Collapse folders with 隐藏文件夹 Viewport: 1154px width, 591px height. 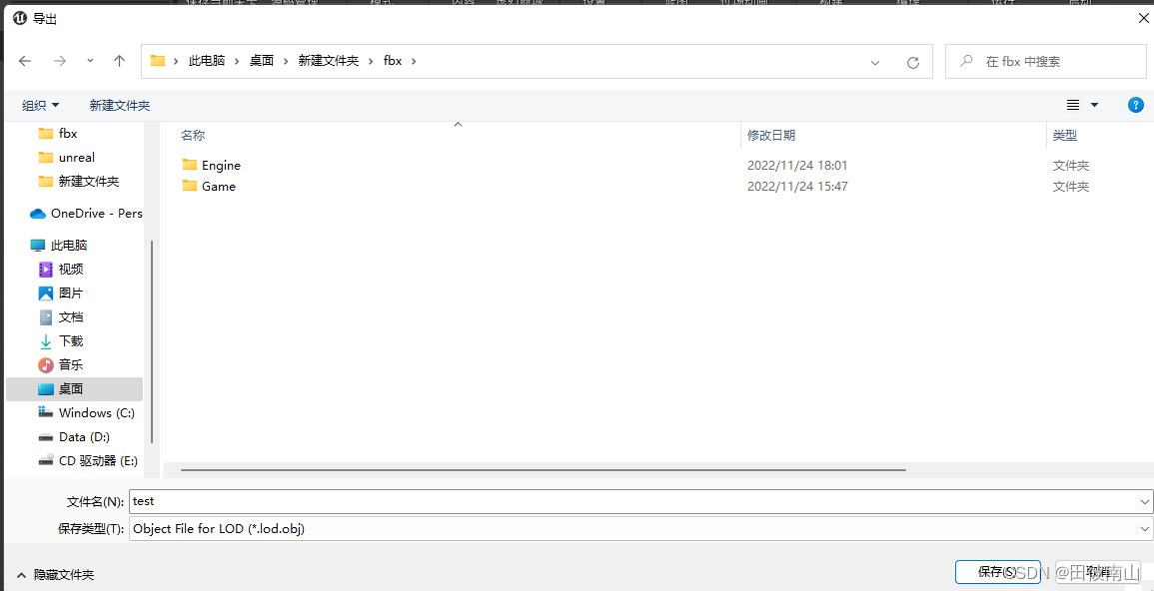point(55,575)
